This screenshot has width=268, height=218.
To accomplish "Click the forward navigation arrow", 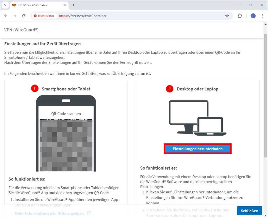I will [15, 16].
